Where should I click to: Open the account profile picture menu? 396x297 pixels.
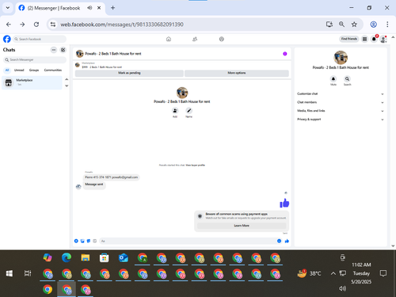point(383,40)
